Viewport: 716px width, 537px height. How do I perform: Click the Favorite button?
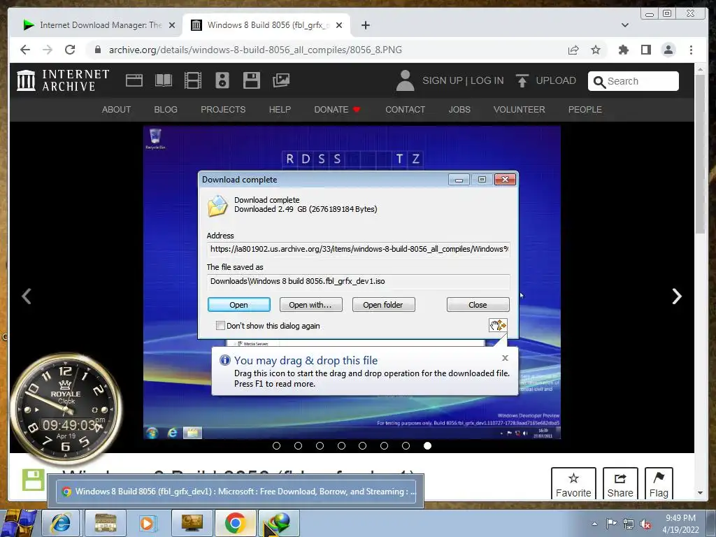point(573,484)
